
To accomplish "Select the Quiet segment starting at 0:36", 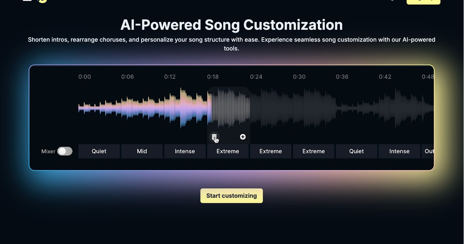I will click(x=357, y=151).
